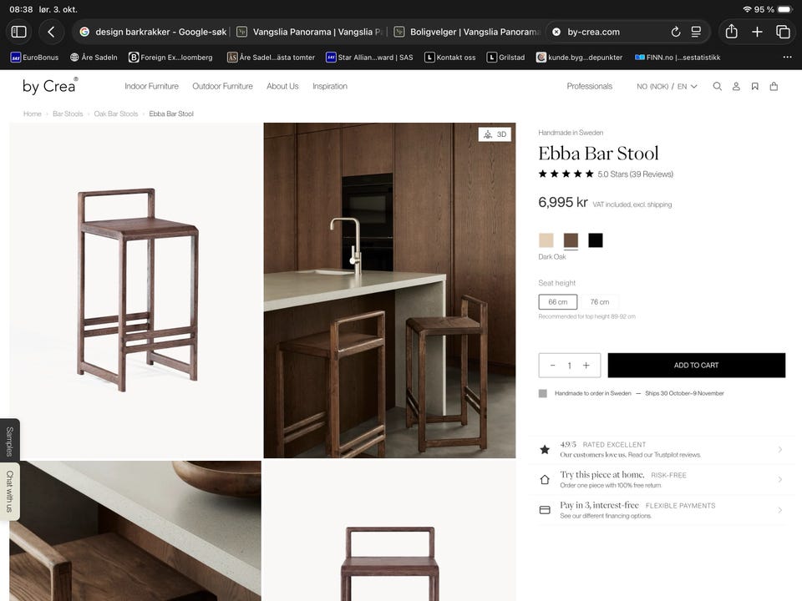Open the Safari share sheet
802x601 pixels.
pos(732,32)
